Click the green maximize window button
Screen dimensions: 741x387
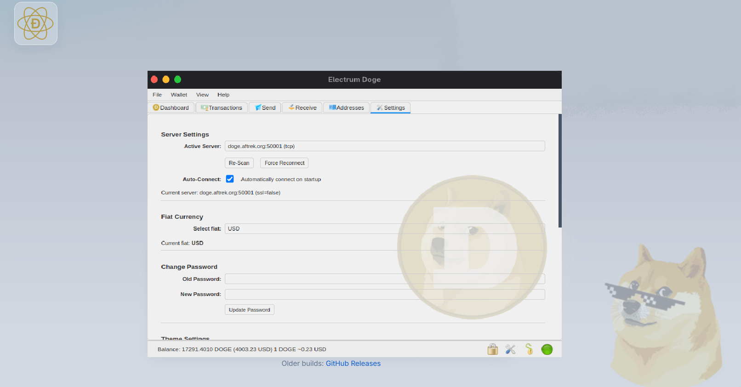point(178,80)
